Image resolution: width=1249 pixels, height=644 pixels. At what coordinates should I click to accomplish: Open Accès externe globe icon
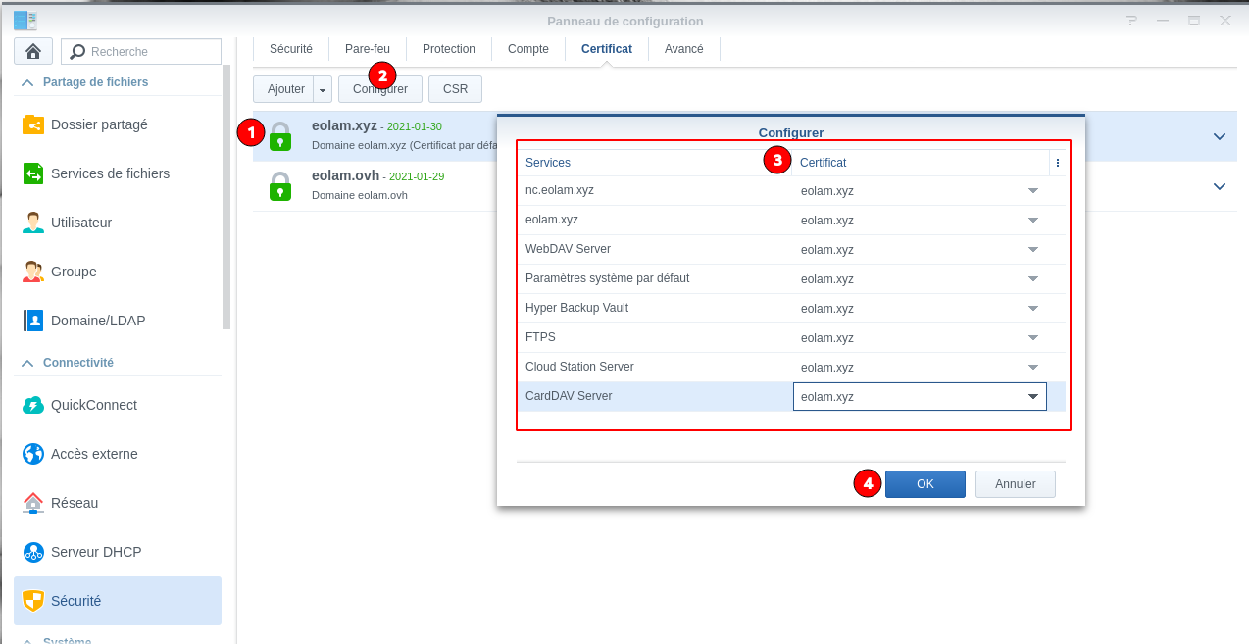coord(33,454)
